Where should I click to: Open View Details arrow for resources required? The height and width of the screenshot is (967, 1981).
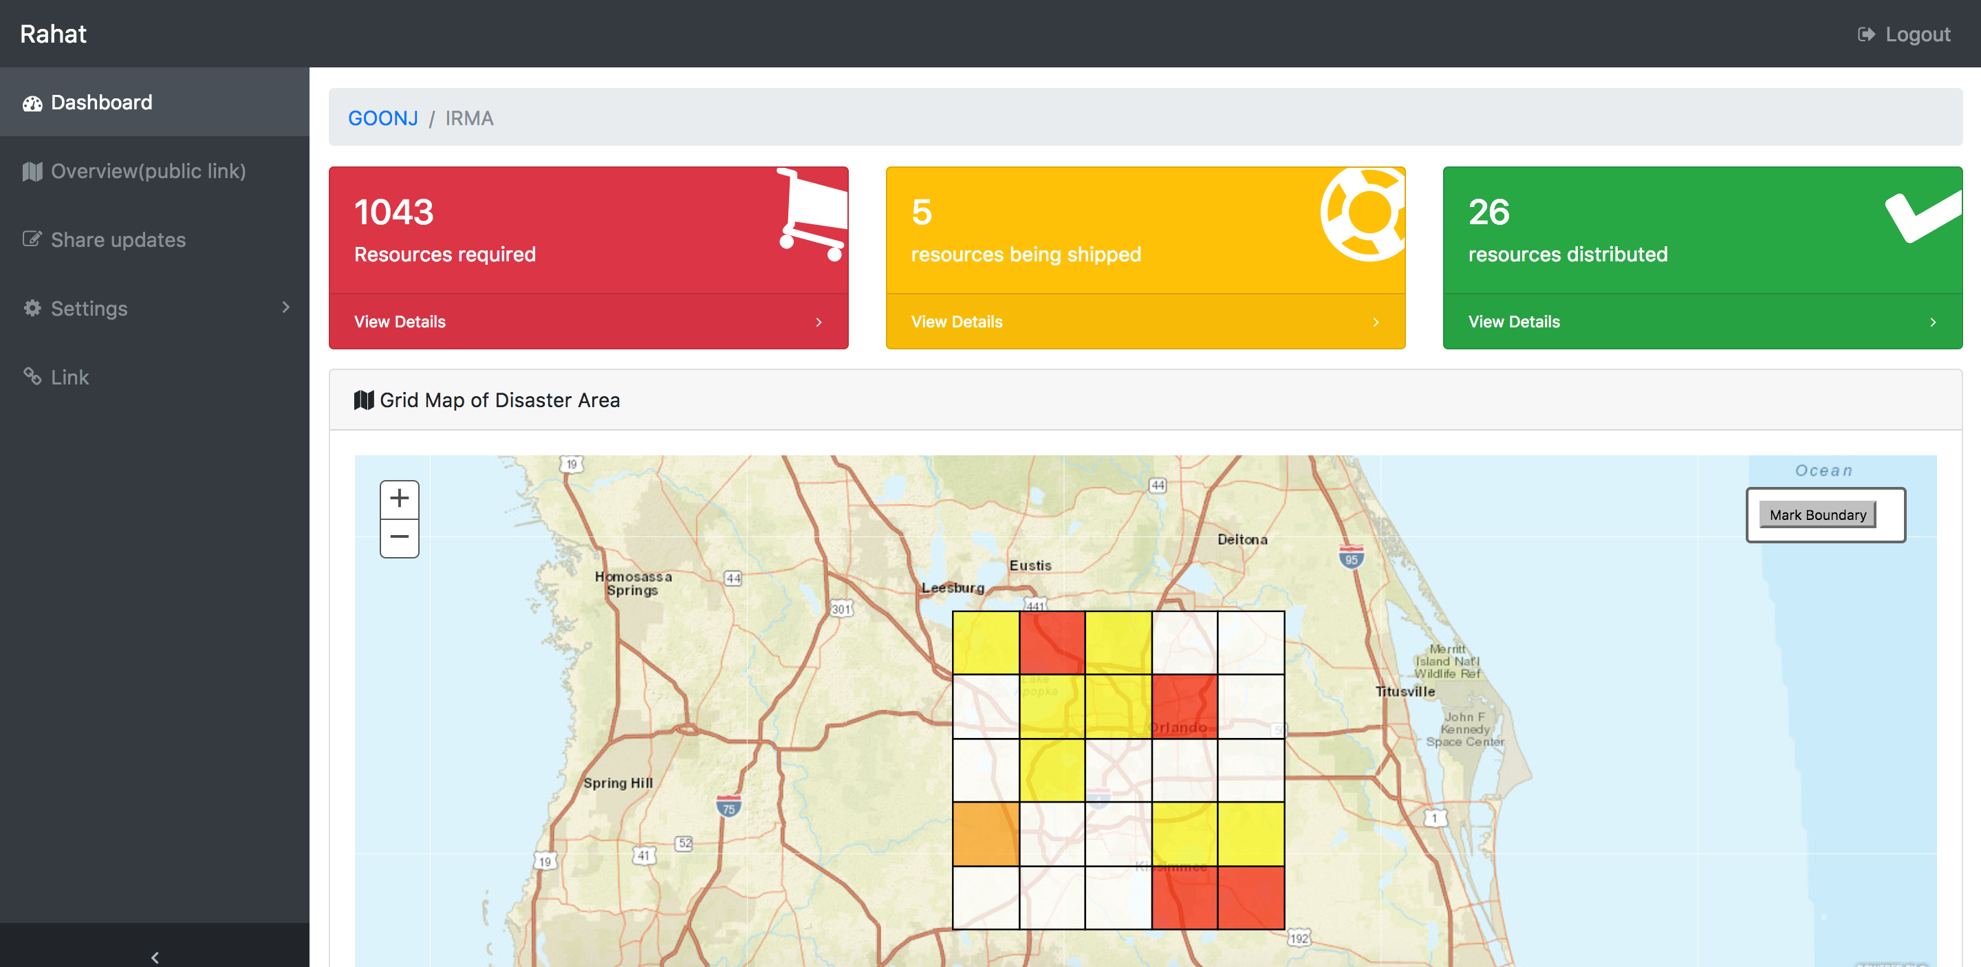click(x=819, y=322)
